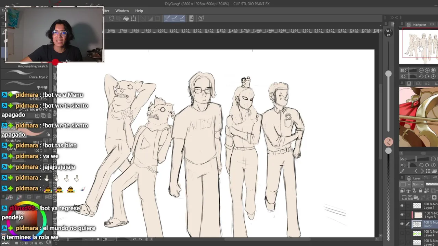
Task: Hide Layer 5 with eye icon
Action: [x=402, y=215]
